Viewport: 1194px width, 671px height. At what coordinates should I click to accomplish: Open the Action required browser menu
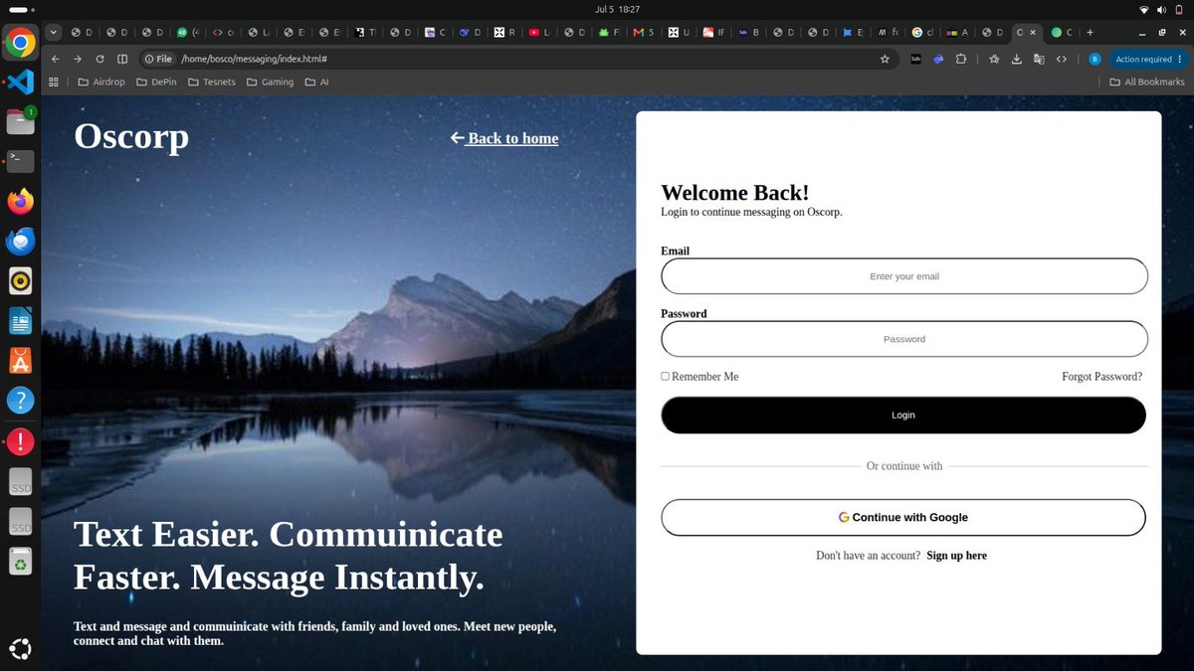click(1148, 59)
